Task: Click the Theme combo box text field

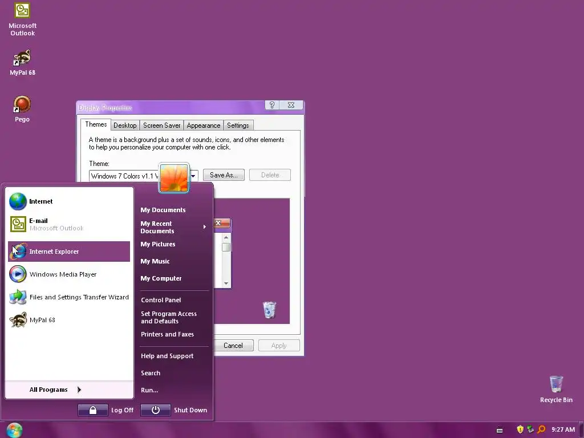Action: point(125,176)
